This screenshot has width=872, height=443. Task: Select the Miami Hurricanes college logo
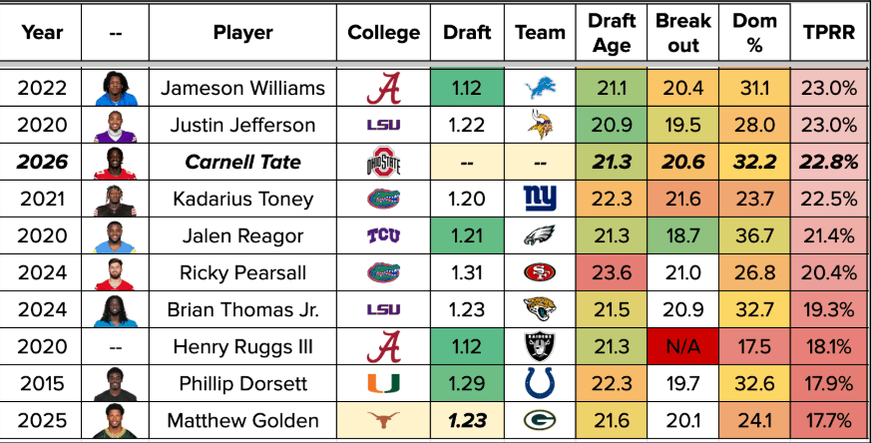pyautogui.click(x=383, y=383)
